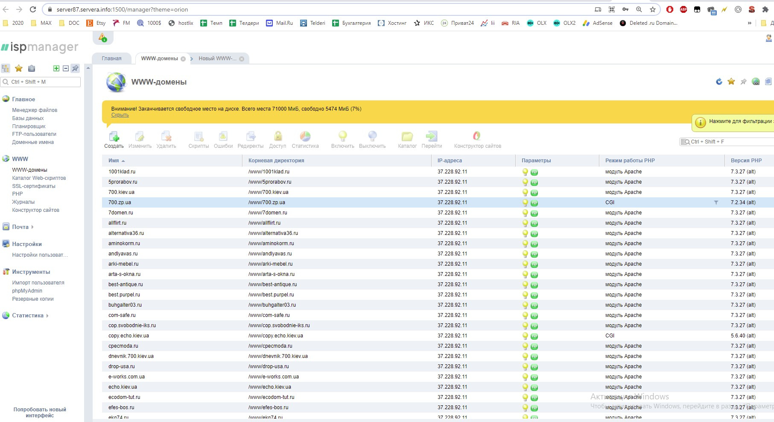Viewport: 774px width, 422px height.
Task: Open the notifications warning icon with badge
Action: pos(102,38)
